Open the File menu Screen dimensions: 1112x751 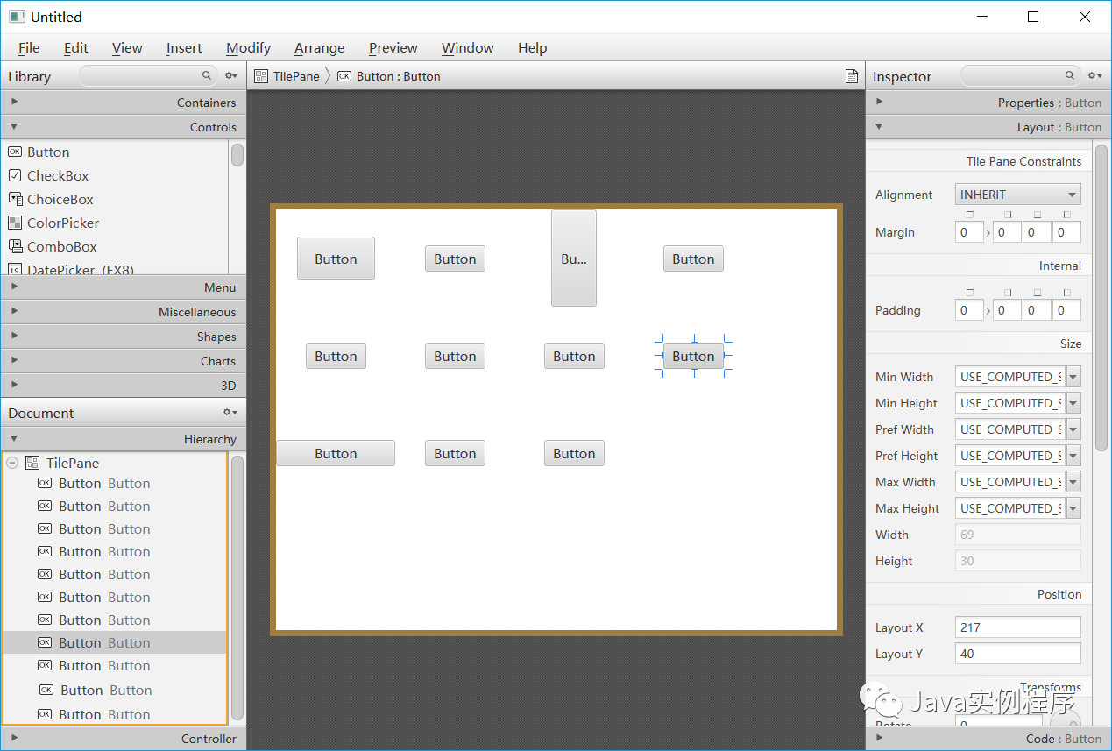(x=29, y=47)
